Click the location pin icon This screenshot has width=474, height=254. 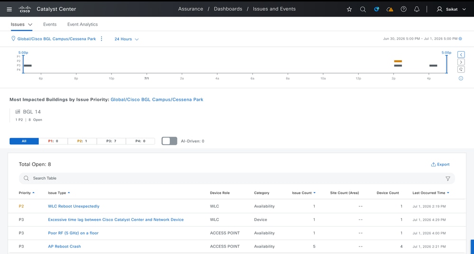coord(13,39)
